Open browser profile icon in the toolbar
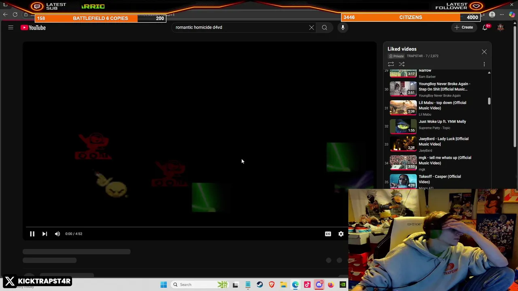Viewport: 518px width, 291px height. click(x=492, y=15)
